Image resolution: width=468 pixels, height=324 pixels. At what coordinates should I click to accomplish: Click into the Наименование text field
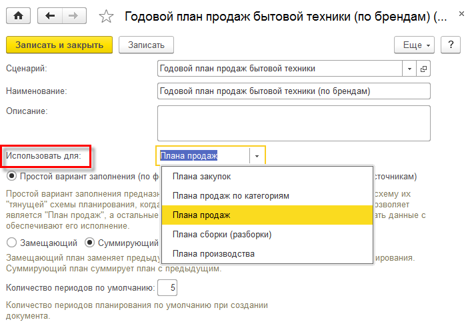tap(293, 91)
